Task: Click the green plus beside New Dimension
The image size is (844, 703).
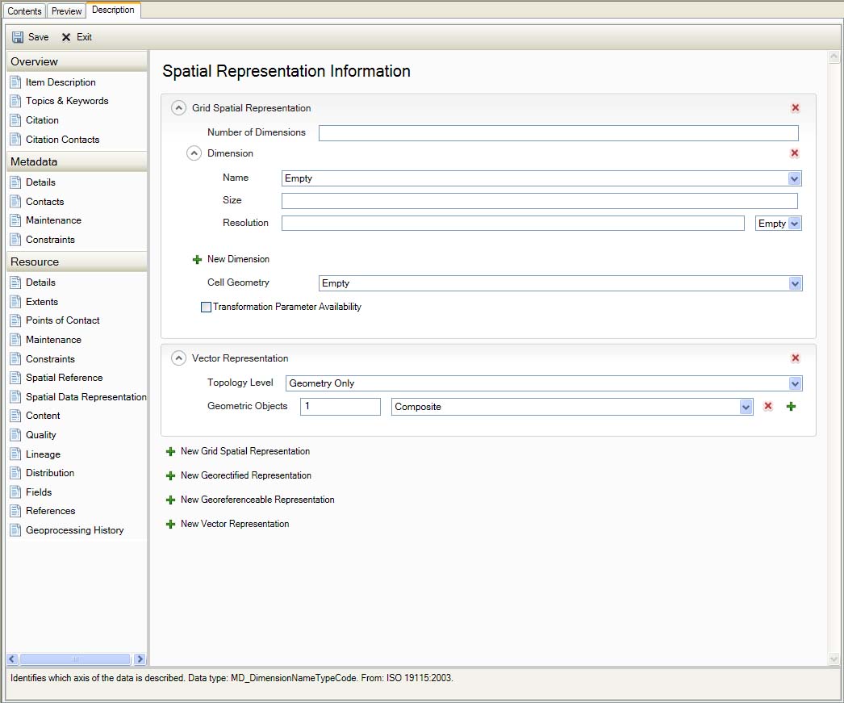Action: [198, 260]
